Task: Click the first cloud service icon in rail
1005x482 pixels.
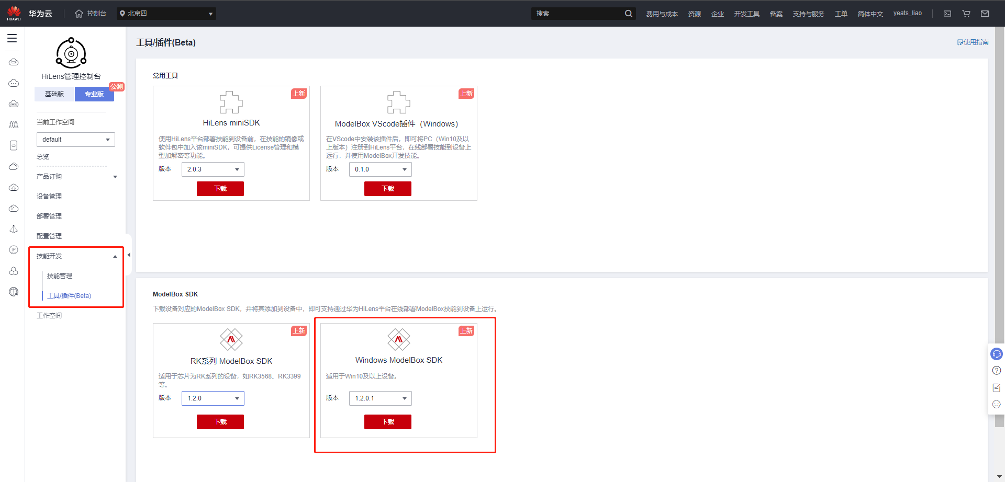Action: pos(14,62)
